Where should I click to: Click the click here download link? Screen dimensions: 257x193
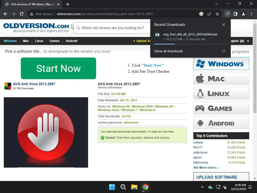pos(168,132)
